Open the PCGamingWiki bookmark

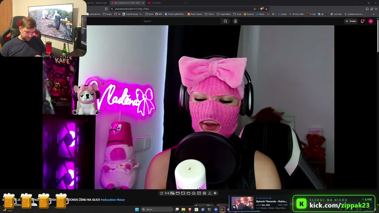(175, 14)
